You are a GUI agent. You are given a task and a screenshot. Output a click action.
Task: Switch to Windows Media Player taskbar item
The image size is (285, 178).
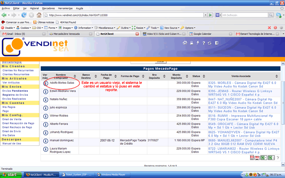(x=113, y=175)
